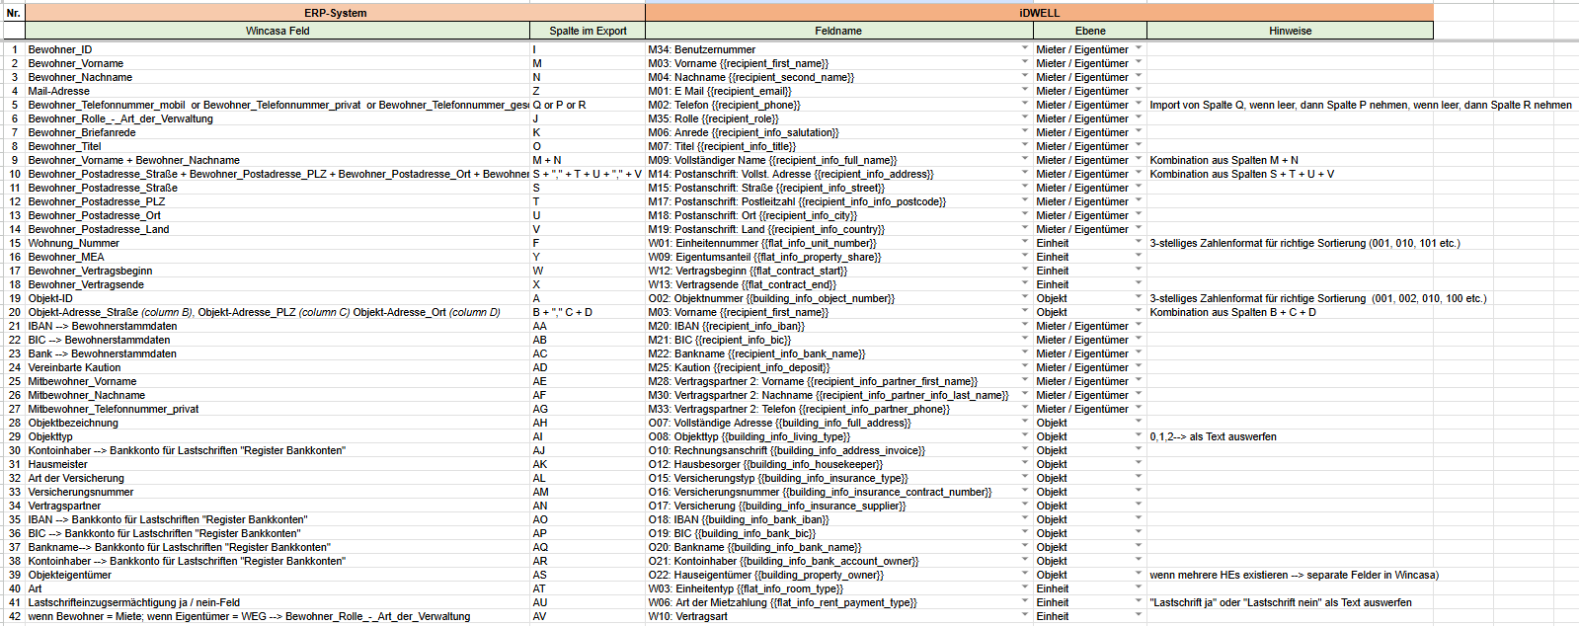Open dropdown for O12: Hausbesorger cell
Viewport: 1579px width, 626px height.
1024,463
